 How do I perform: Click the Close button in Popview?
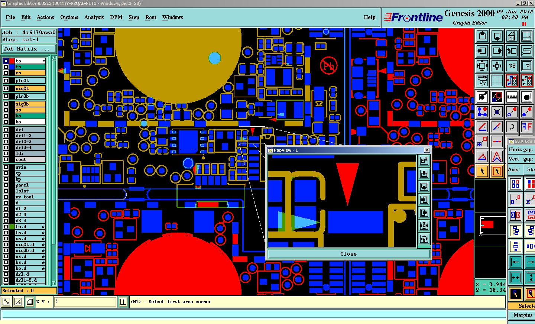pos(348,254)
